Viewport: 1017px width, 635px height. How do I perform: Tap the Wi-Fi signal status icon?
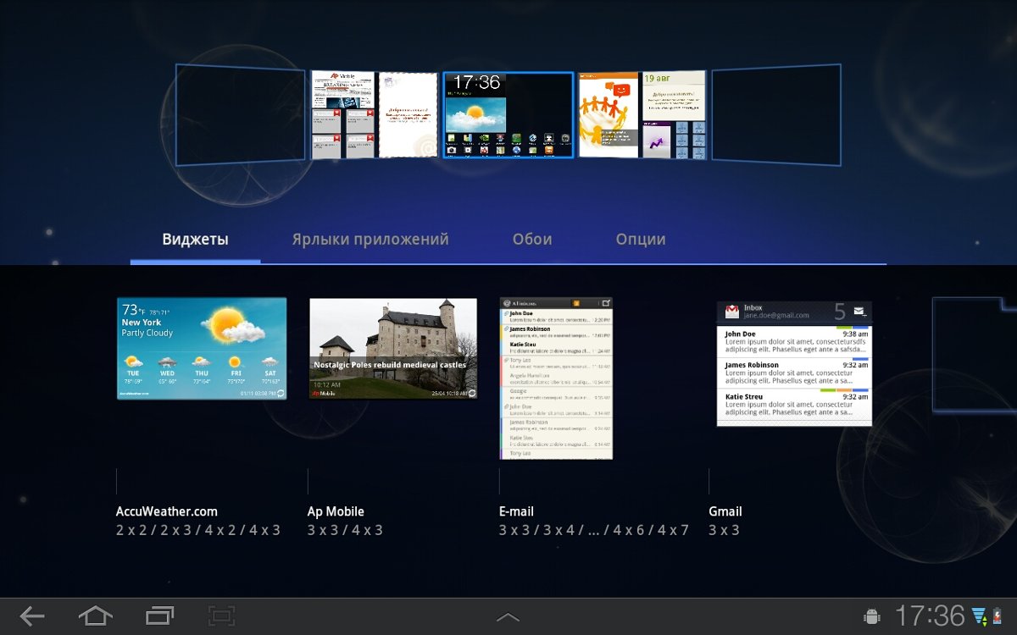click(980, 616)
